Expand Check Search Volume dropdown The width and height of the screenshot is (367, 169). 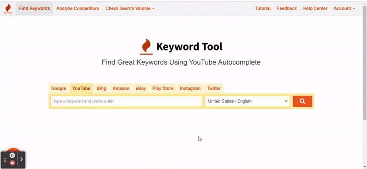[130, 8]
